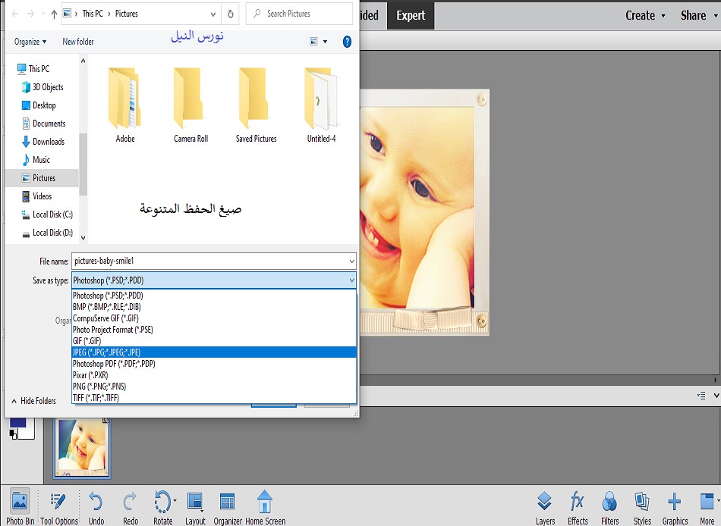
Task: Open the Filters panel
Action: 609,506
